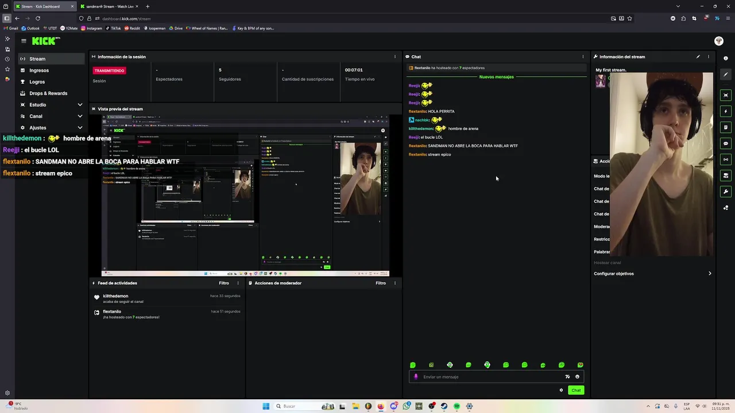735x413 pixels.
Task: Send message with the green Chat button
Action: 576,390
